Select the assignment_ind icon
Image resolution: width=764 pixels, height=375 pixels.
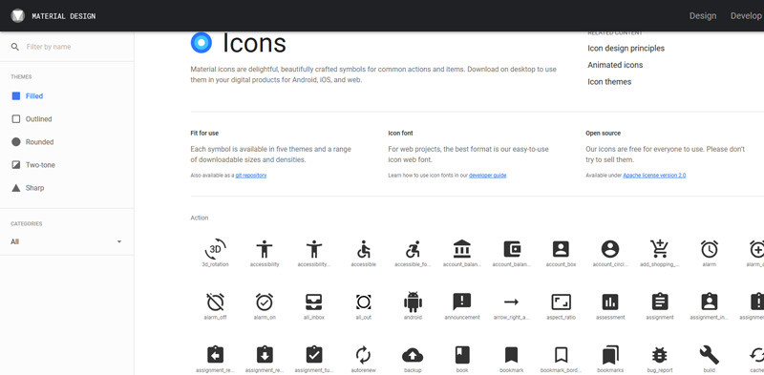[710, 302]
